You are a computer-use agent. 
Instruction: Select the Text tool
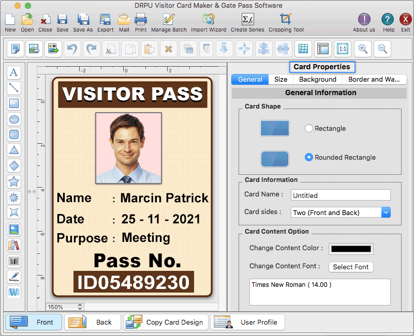14,72
